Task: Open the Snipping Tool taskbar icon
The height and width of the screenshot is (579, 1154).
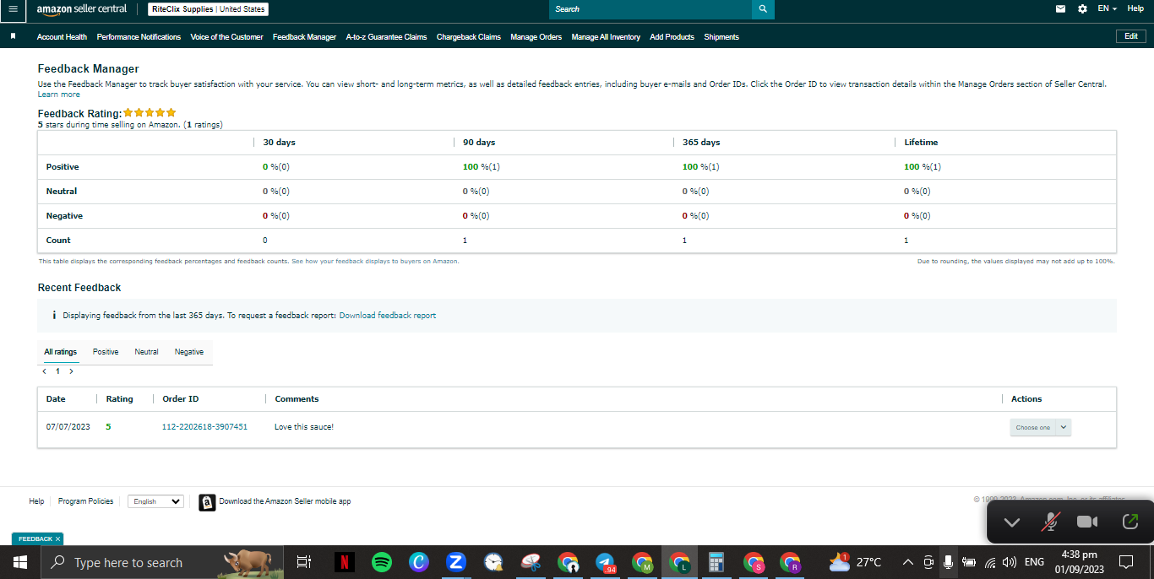Action: tap(531, 562)
